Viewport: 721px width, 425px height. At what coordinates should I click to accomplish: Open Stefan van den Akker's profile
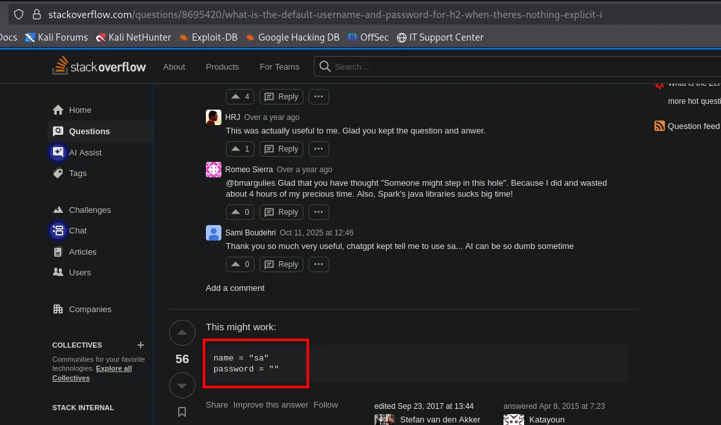pyautogui.click(x=440, y=419)
